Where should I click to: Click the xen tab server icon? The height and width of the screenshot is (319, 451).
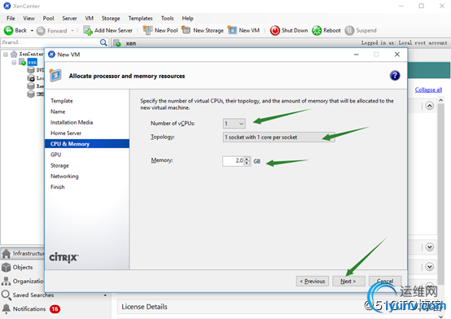(x=117, y=43)
